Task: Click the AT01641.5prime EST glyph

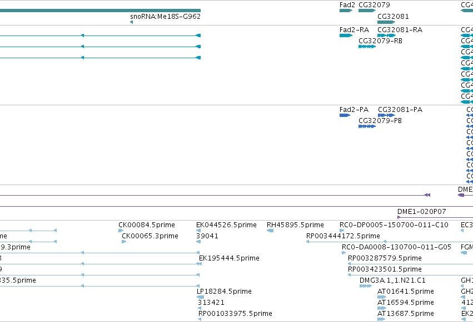Action: (x=382, y=297)
